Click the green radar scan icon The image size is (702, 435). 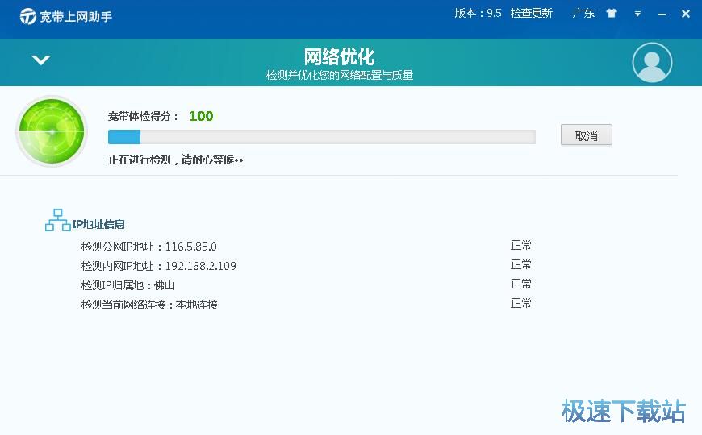[x=52, y=131]
